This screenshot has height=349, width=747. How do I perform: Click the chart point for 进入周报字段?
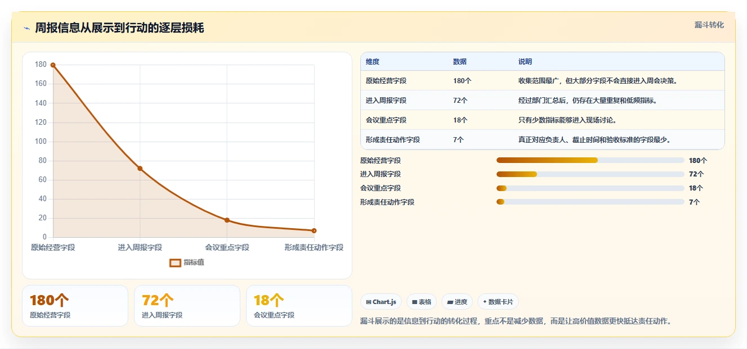(x=140, y=169)
